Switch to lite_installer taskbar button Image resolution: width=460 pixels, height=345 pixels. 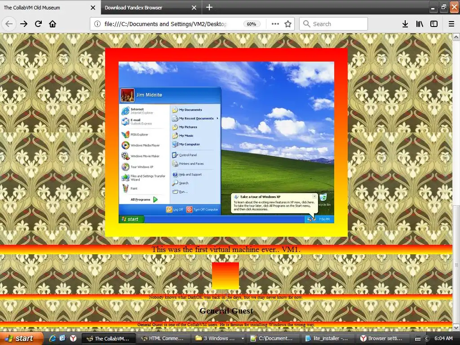pos(327,339)
